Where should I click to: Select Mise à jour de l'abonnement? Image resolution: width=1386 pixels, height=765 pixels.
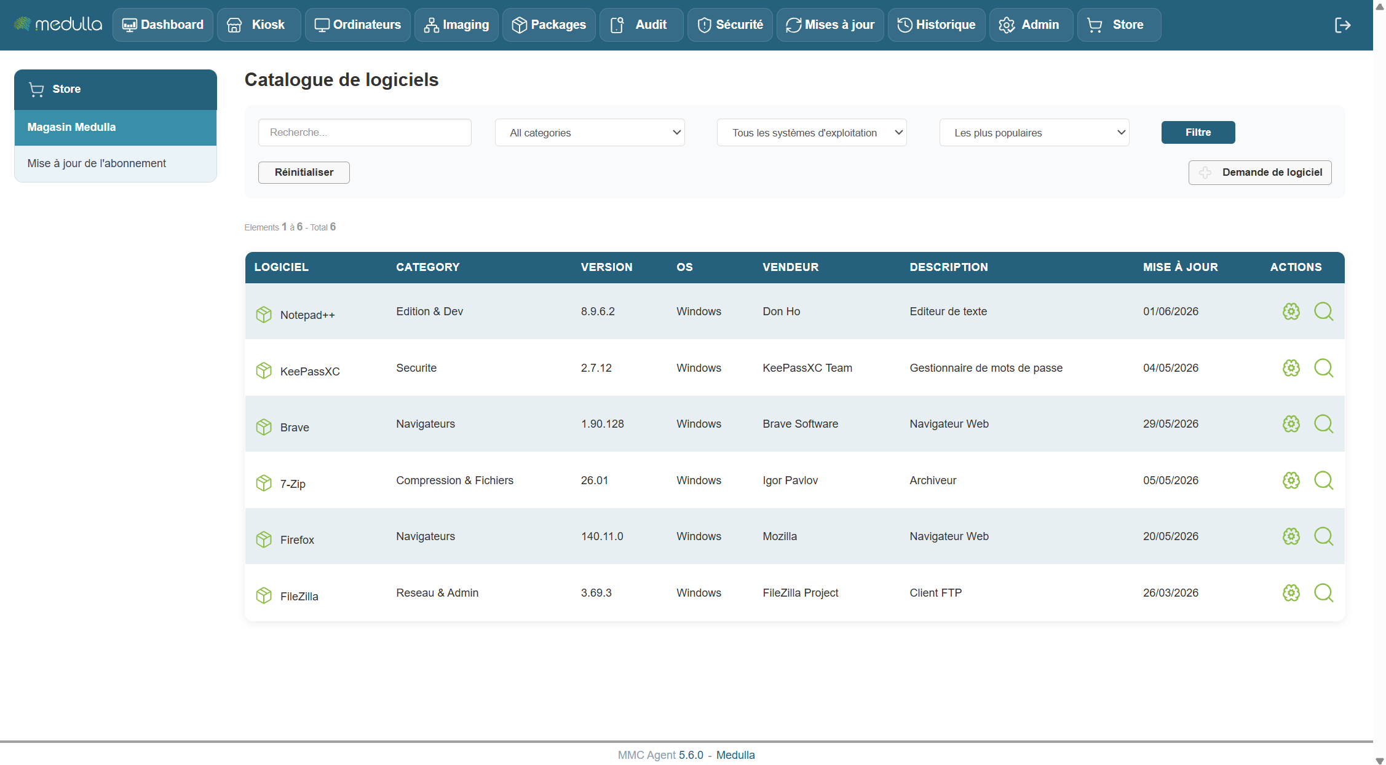tap(116, 163)
